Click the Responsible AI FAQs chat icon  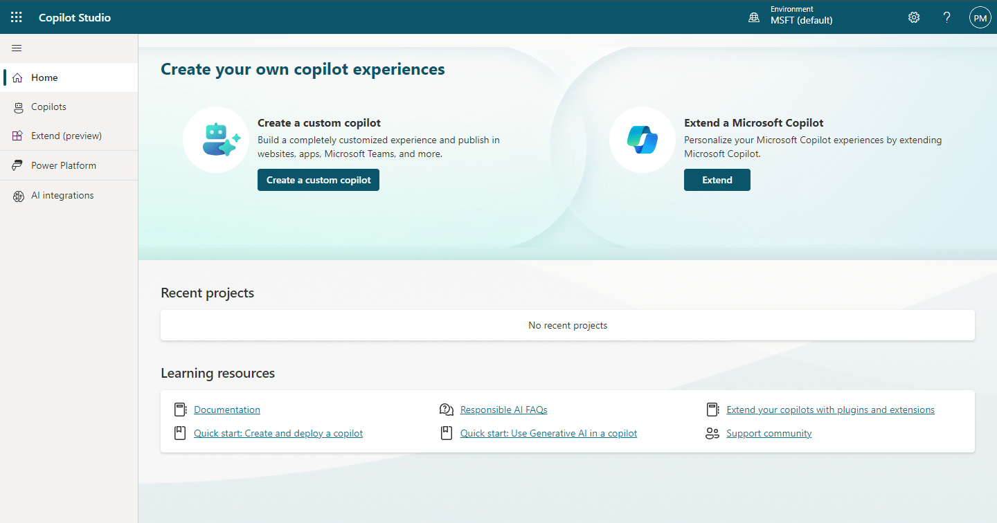[x=447, y=410]
